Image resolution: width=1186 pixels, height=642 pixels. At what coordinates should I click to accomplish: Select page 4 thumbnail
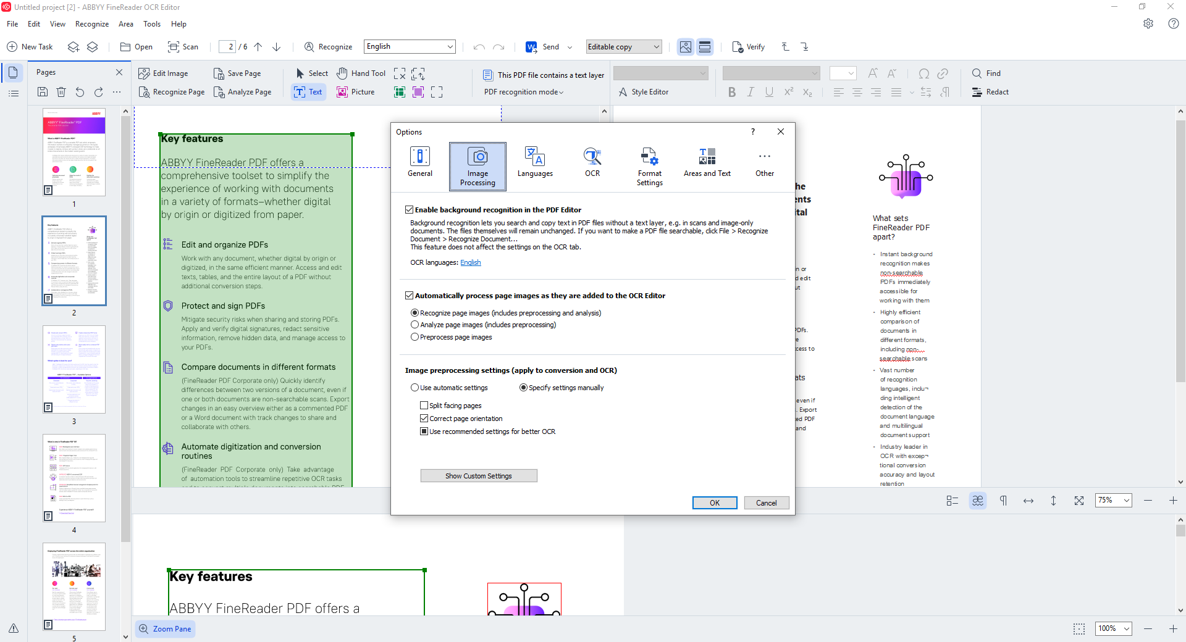pyautogui.click(x=74, y=478)
